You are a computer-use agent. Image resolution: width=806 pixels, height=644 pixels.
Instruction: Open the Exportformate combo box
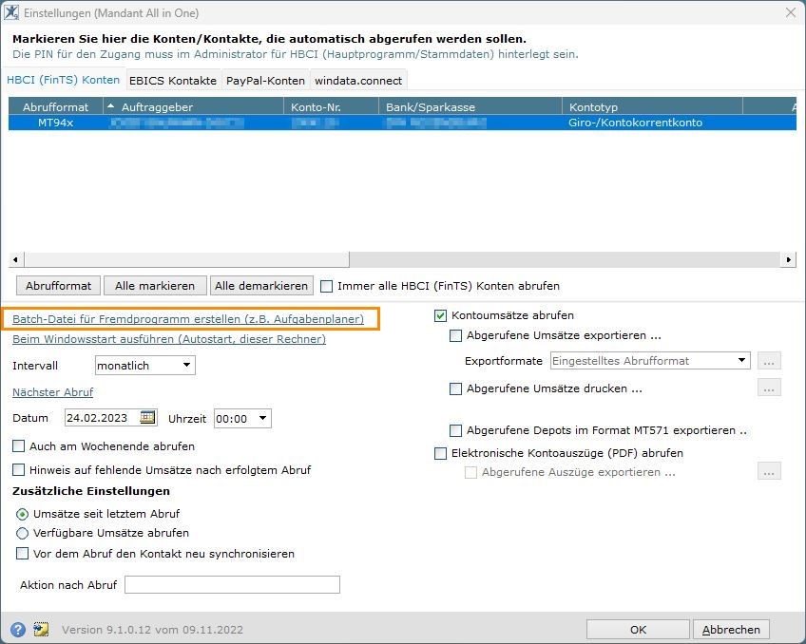coord(650,361)
